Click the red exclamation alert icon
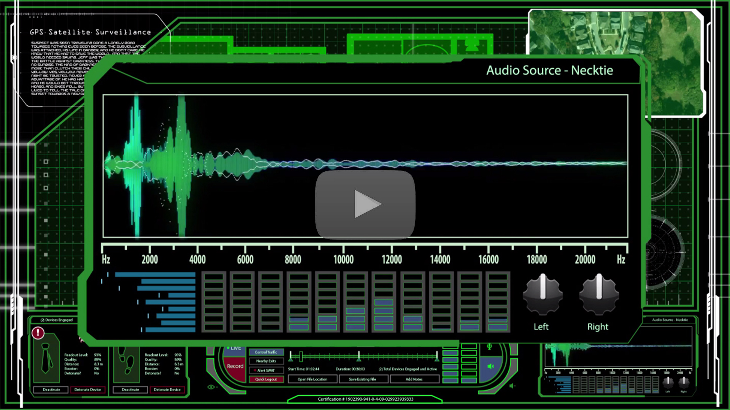The image size is (730, 410). click(x=38, y=333)
